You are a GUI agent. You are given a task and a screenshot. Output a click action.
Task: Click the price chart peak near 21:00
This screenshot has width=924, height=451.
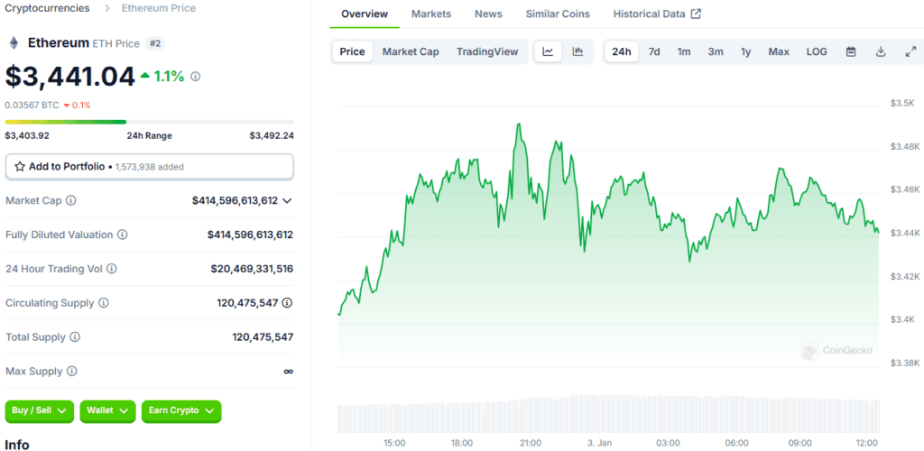pos(519,124)
